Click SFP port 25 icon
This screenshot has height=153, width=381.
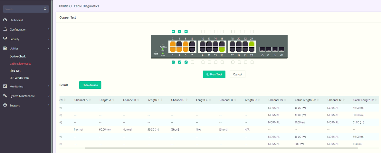pyautogui.click(x=262, y=49)
